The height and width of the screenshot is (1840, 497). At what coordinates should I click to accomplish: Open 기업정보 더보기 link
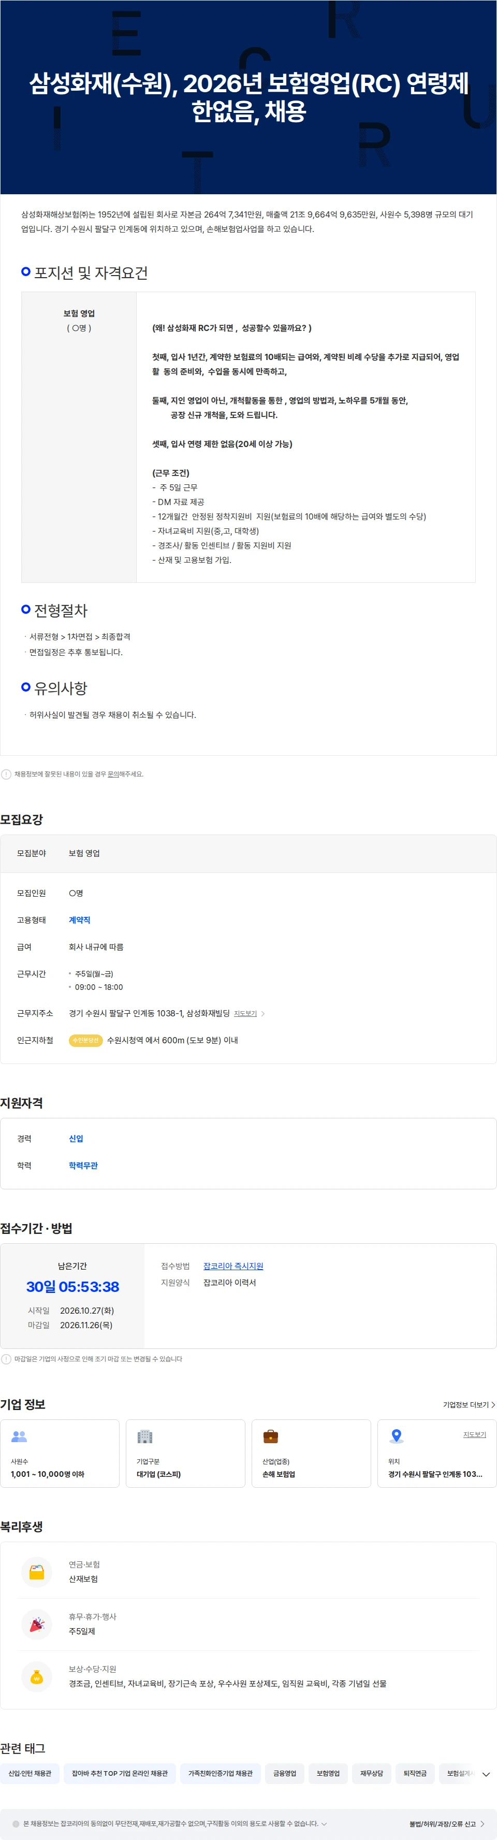469,1405
